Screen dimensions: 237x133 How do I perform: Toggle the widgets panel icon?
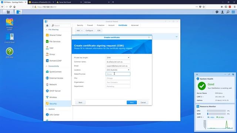233,12
